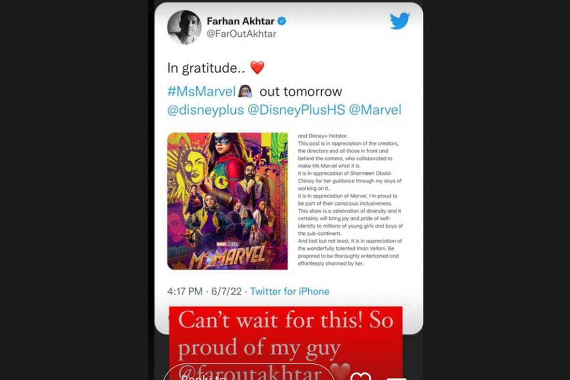This screenshot has width=570, height=380.
Task: Click the Twitter bird logo
Action: 399,21
